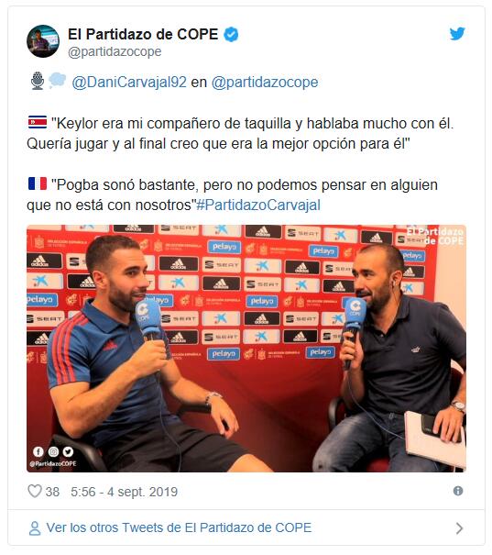Click the speech bubble emoji

point(57,80)
